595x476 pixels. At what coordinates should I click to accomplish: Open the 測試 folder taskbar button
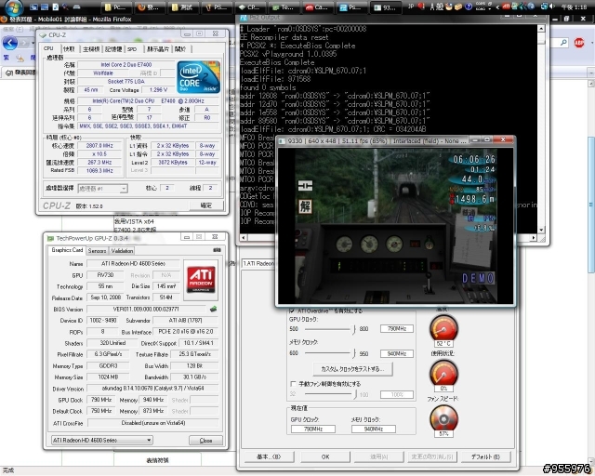[x=182, y=7]
